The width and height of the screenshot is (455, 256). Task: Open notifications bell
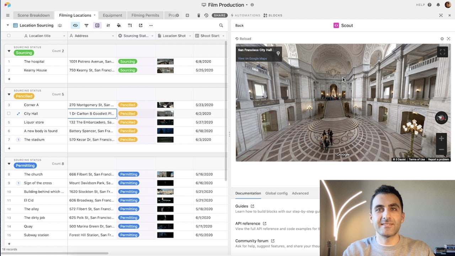[x=438, y=5]
